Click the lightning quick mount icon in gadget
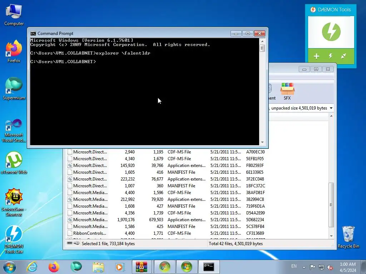This screenshot has height=274, width=366. point(331,56)
